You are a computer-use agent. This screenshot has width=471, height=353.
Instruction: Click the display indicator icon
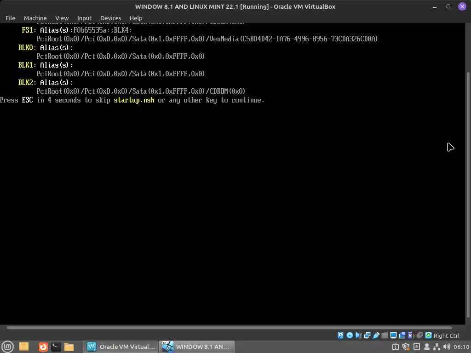tap(394, 335)
